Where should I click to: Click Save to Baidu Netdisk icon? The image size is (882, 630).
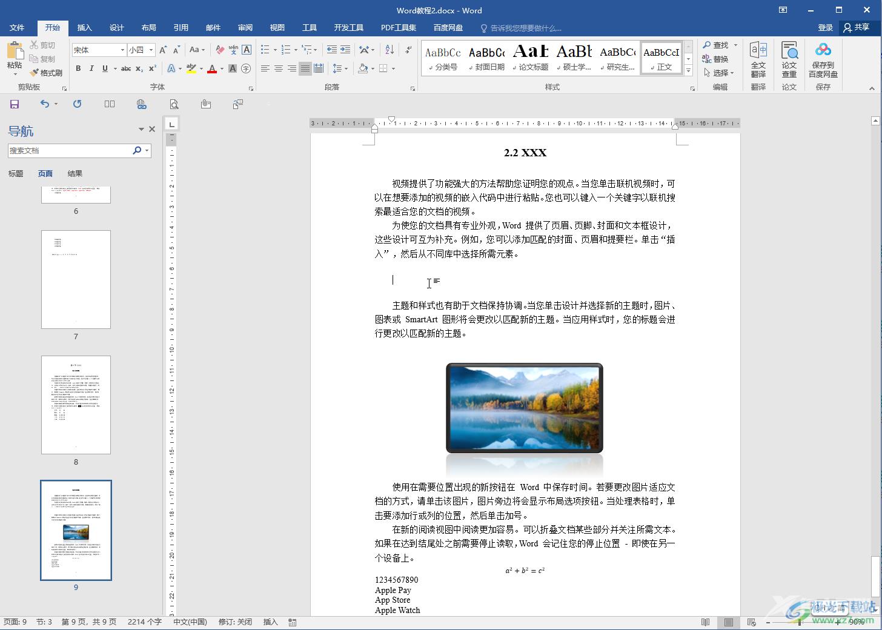tap(823, 59)
